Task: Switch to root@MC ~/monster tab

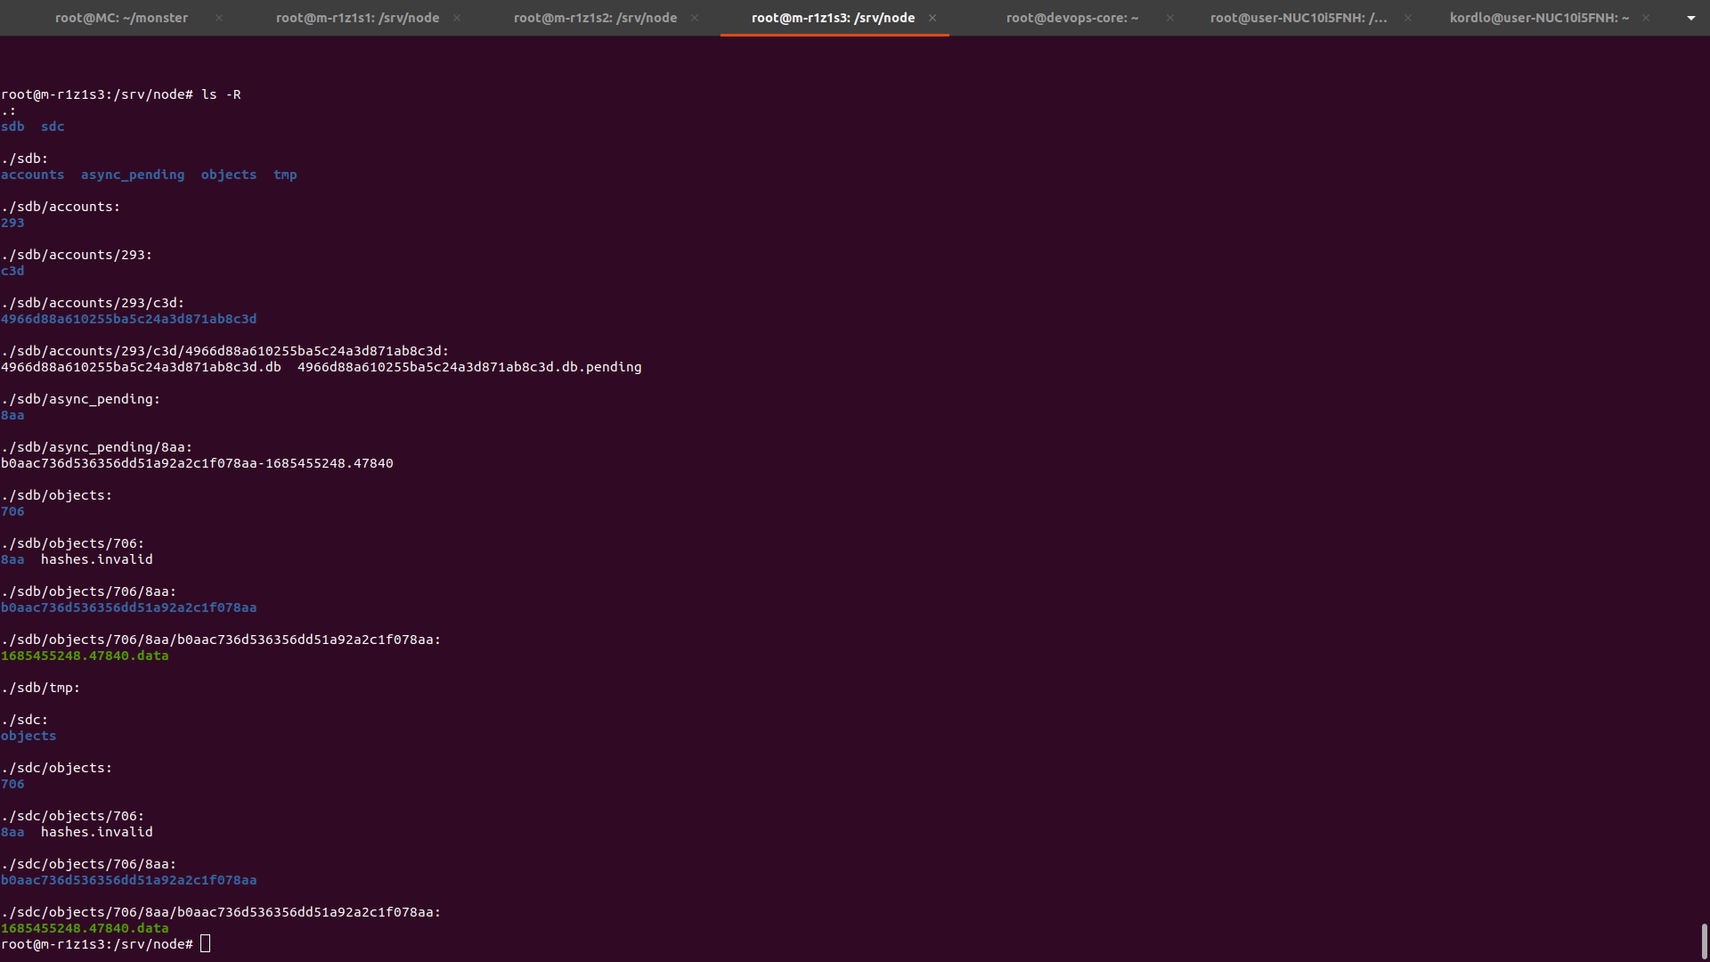Action: point(121,18)
